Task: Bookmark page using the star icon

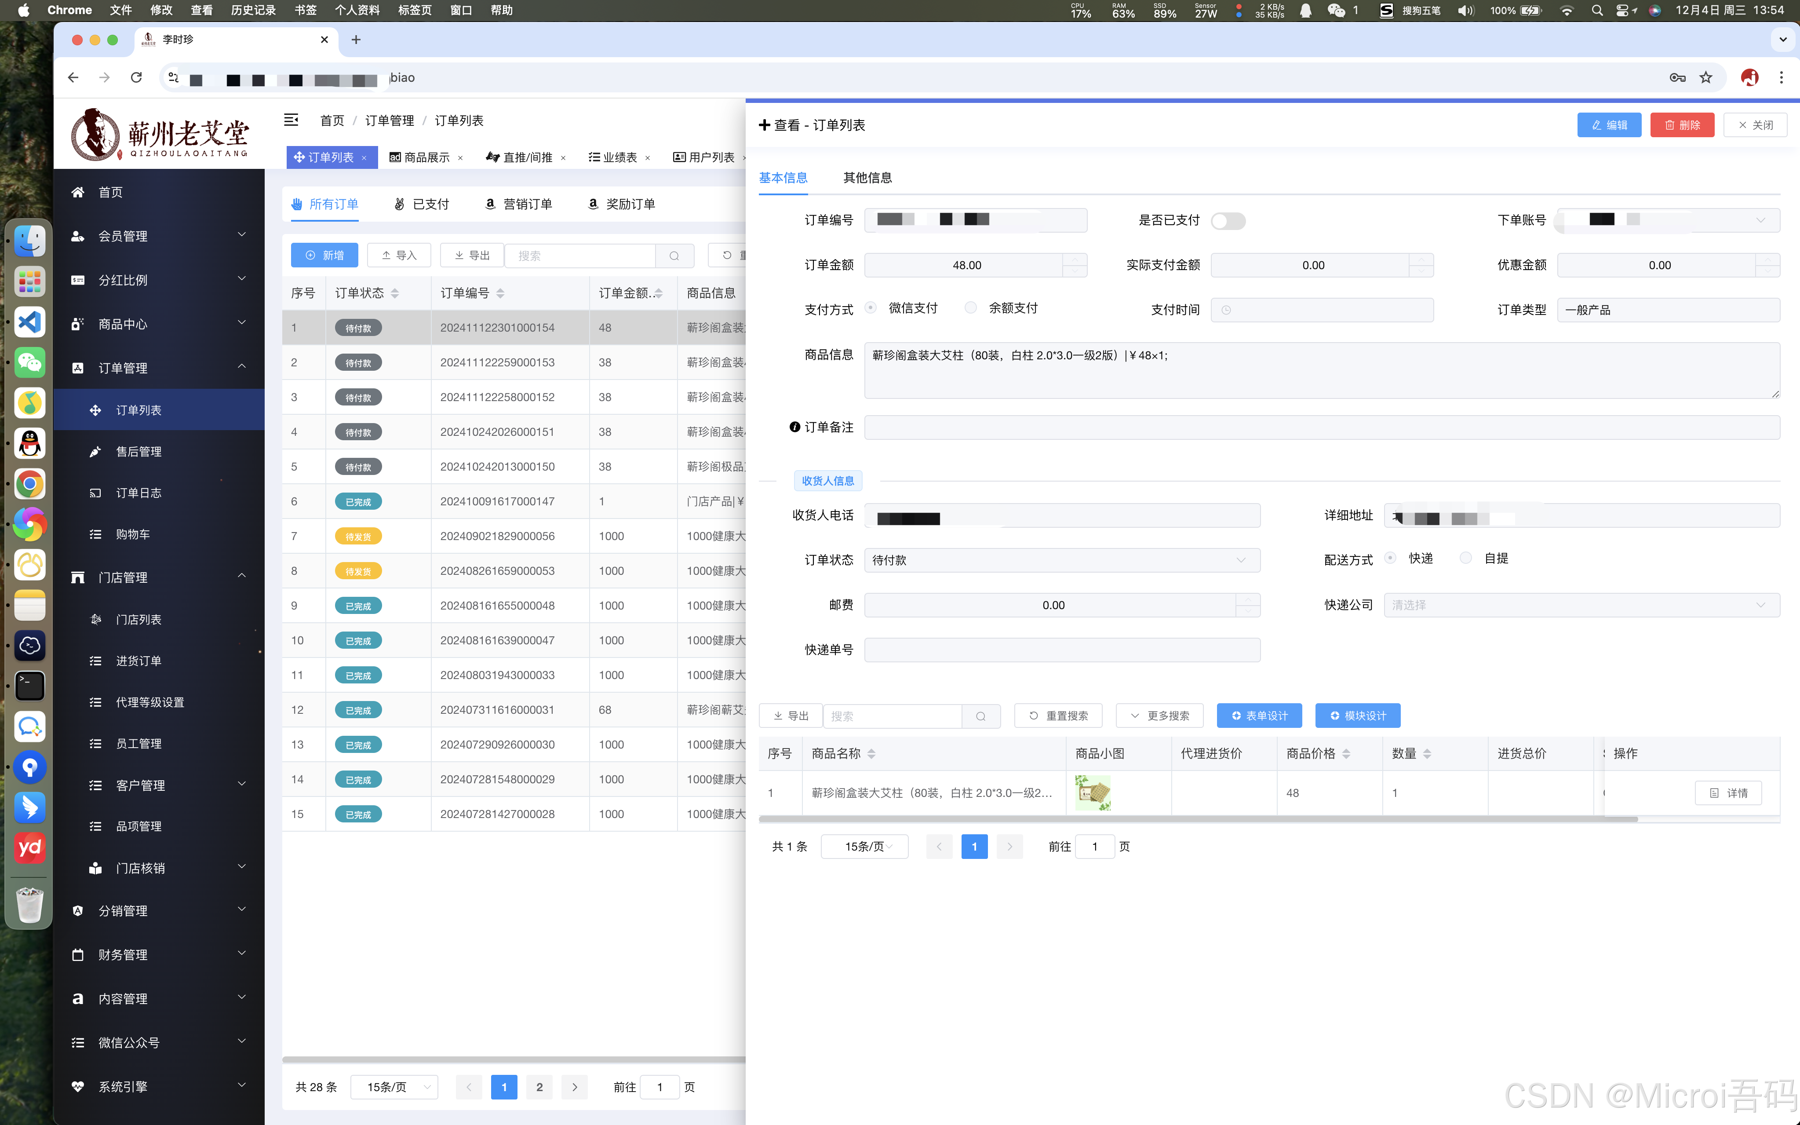Action: coord(1705,77)
